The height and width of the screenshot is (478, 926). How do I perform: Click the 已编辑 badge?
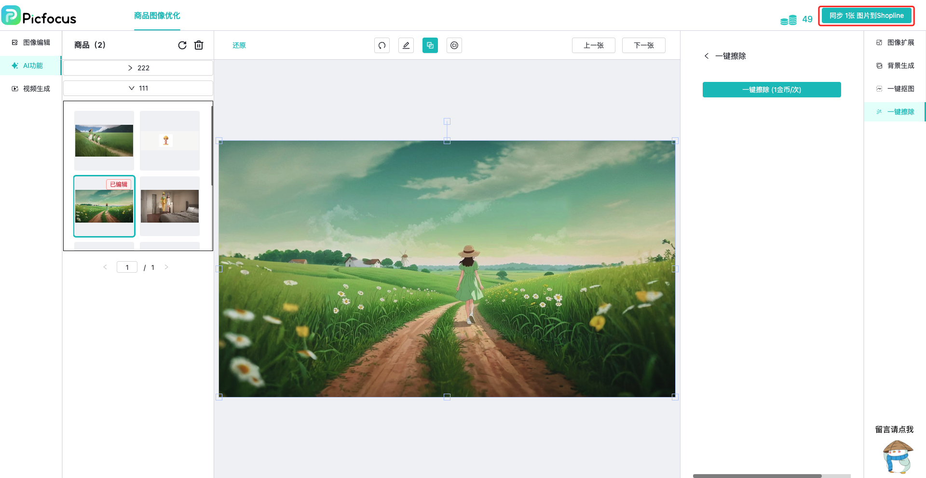[x=119, y=184]
